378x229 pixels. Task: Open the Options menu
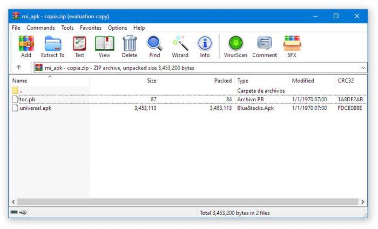coord(117,27)
